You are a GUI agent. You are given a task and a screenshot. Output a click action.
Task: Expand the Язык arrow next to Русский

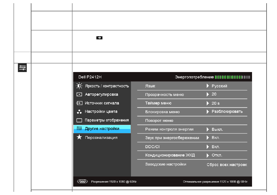point(208,86)
